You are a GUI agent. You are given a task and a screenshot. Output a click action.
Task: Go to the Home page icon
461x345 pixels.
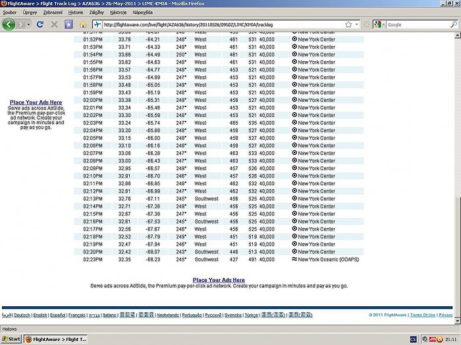(83, 25)
